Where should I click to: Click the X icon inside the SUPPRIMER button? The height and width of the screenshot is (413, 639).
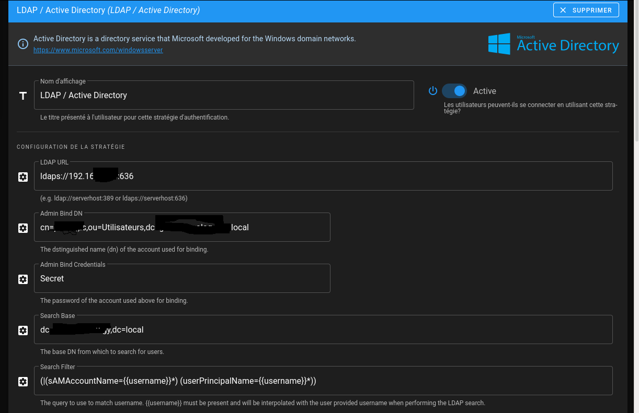[563, 10]
